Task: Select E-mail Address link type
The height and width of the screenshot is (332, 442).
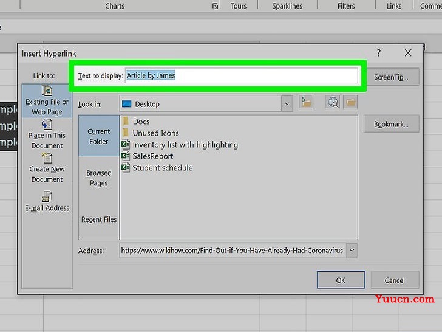Action: click(47, 202)
